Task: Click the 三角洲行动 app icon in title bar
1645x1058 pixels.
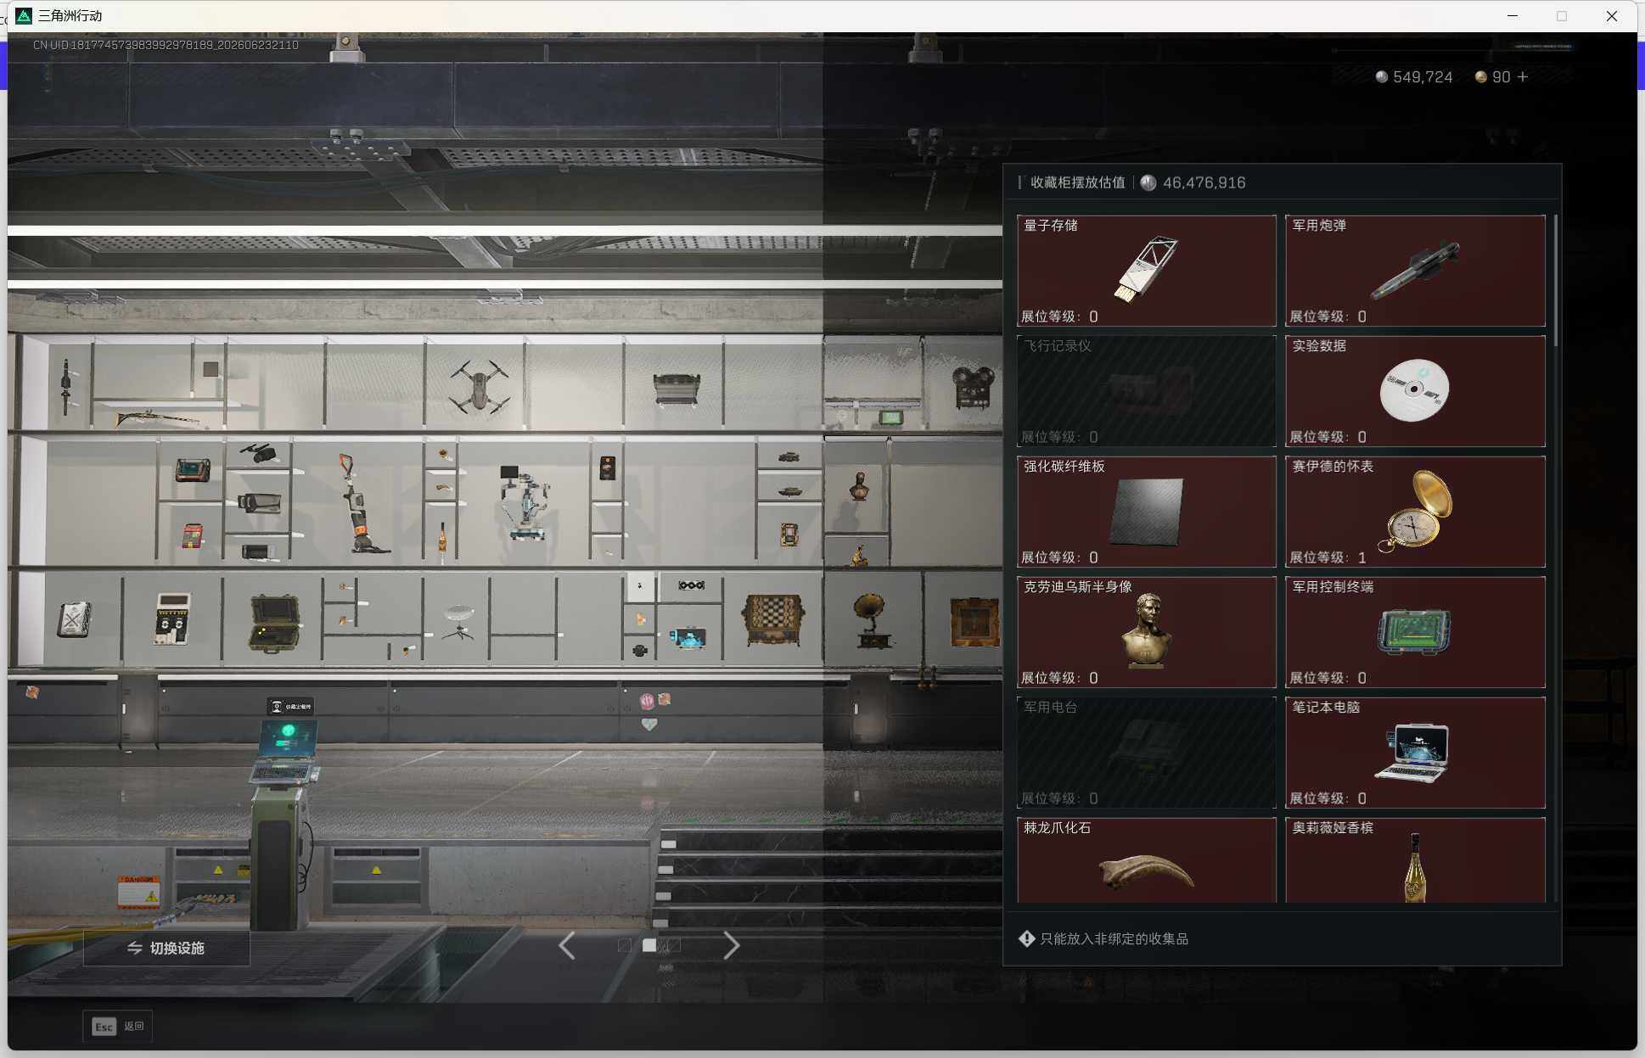Action: [x=24, y=16]
